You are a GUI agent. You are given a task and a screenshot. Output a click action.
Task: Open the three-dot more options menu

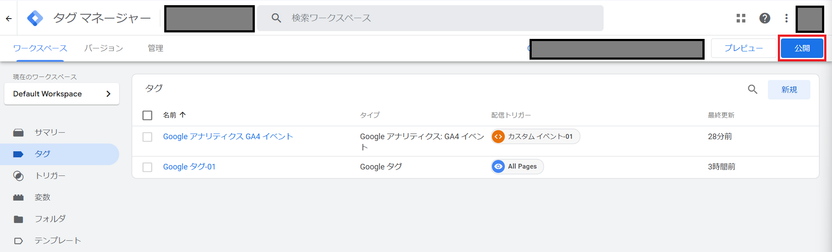(786, 18)
